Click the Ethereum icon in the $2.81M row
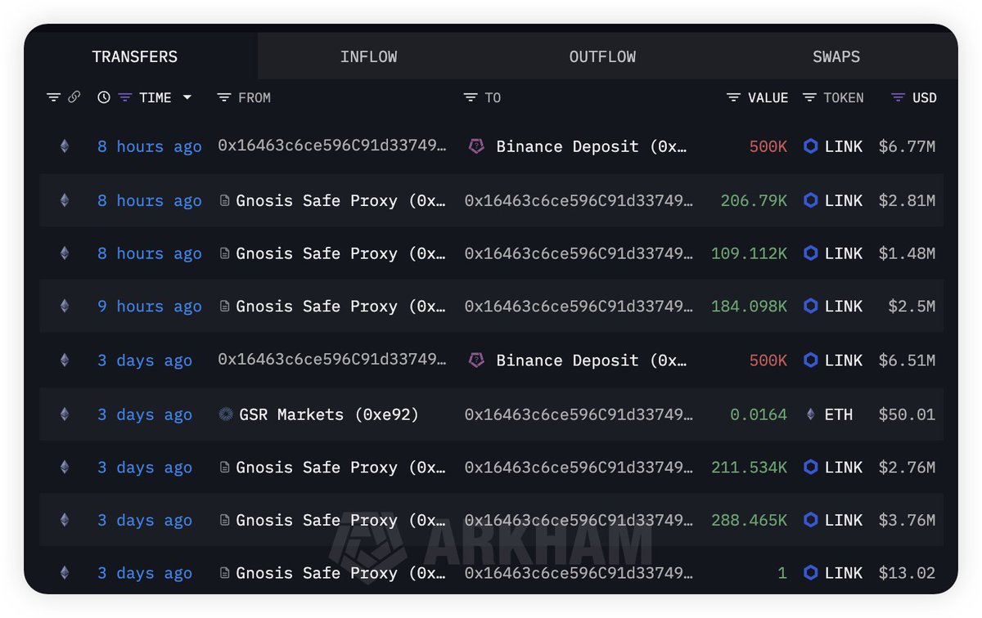The image size is (982, 618). (65, 200)
